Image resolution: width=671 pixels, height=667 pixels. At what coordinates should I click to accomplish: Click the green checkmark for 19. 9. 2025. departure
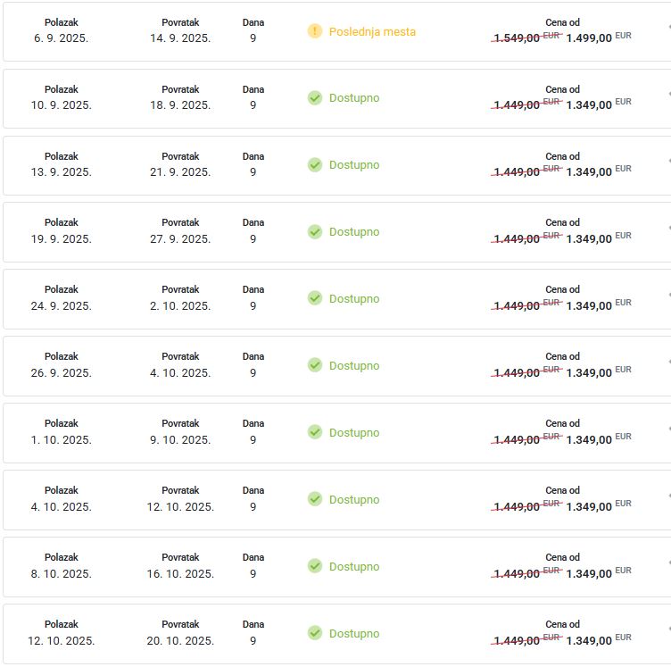click(314, 231)
